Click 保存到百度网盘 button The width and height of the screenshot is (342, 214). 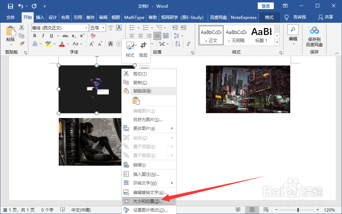point(314,36)
